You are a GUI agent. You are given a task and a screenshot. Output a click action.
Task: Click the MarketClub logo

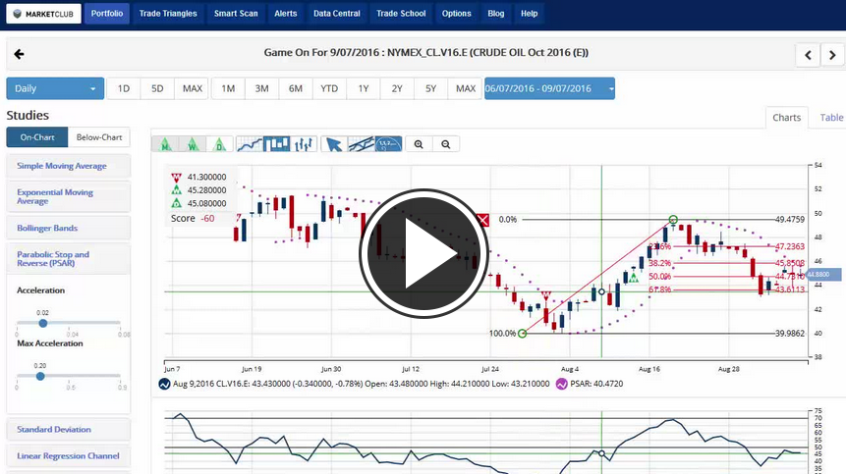pyautogui.click(x=43, y=14)
